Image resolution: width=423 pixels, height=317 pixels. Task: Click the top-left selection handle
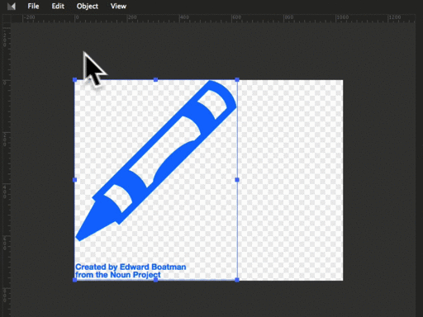click(x=74, y=80)
